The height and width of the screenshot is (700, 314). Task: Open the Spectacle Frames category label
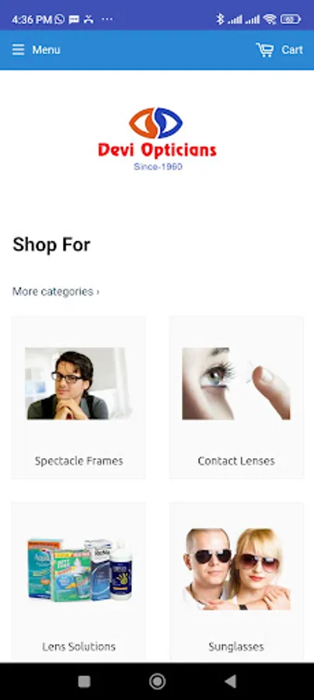pyautogui.click(x=79, y=460)
